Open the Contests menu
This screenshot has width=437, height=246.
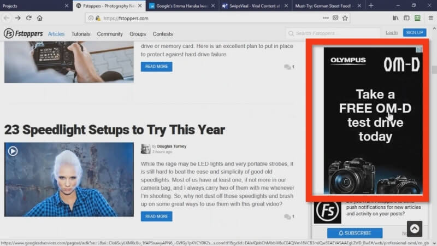coord(163,34)
